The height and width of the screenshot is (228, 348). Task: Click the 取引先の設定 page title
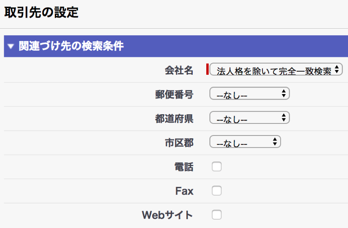[x=41, y=13]
